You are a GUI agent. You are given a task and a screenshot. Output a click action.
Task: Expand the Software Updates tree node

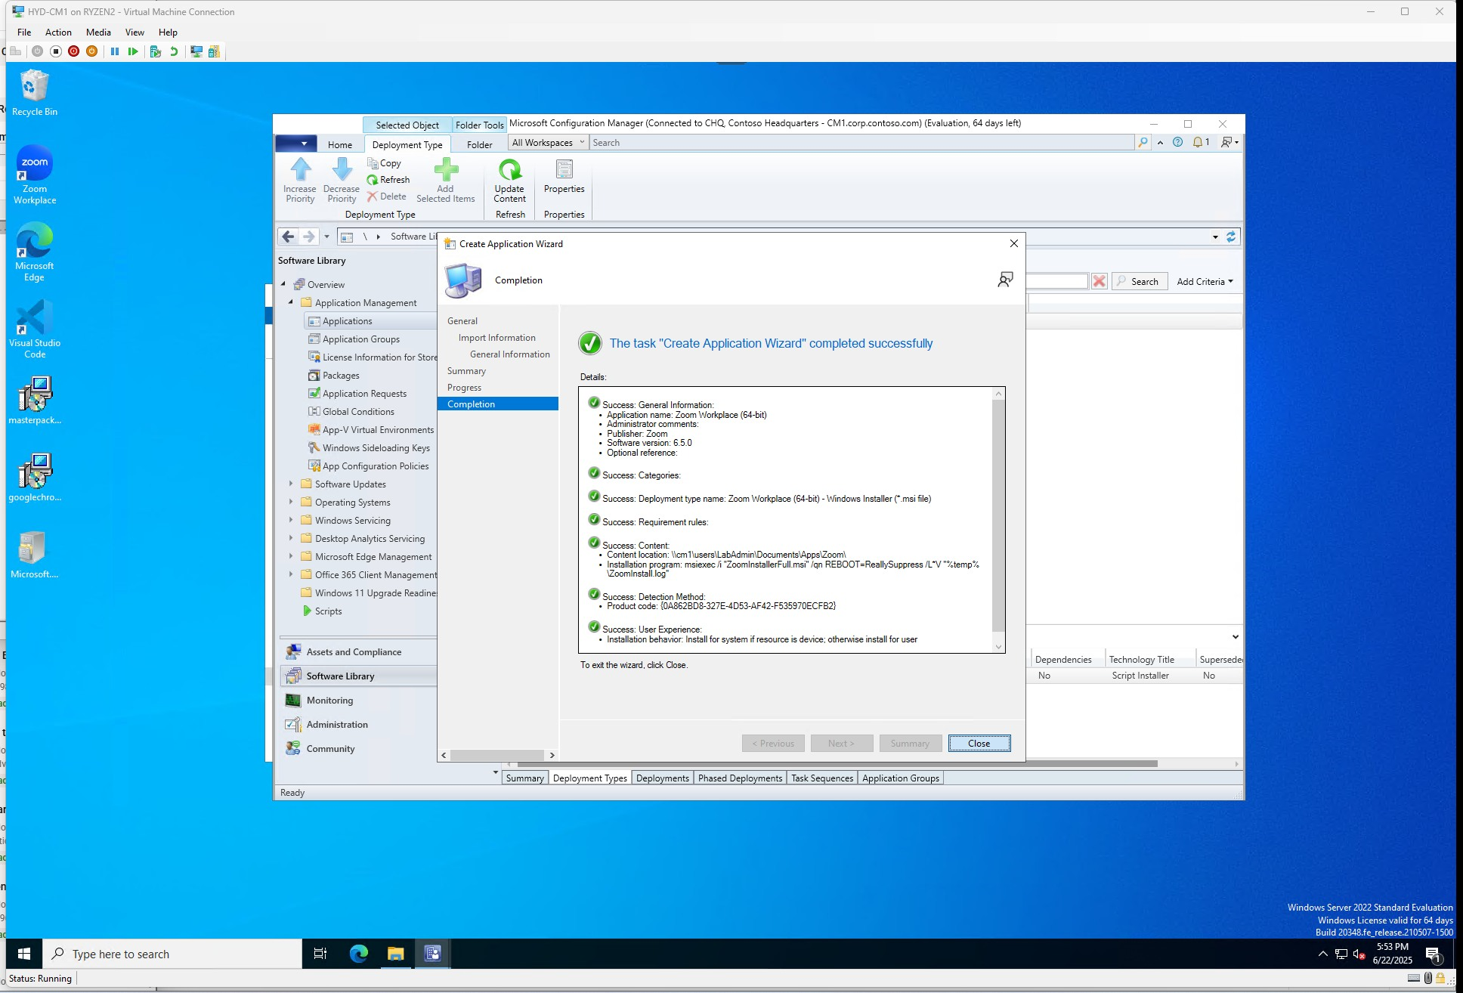coord(291,484)
